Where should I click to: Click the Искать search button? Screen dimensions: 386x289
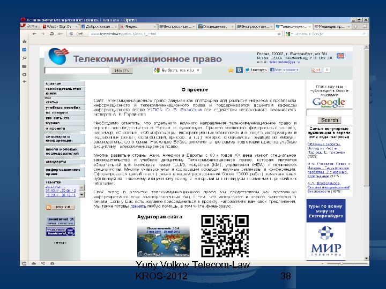tap(122, 71)
